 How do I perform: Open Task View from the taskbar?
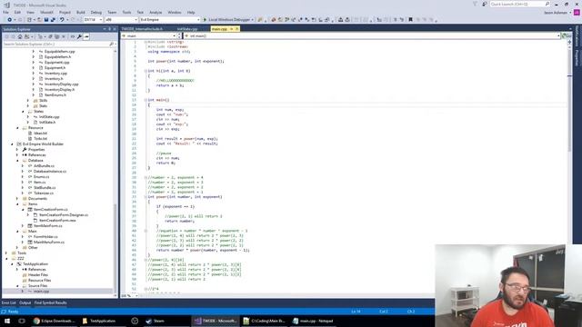tap(22, 321)
